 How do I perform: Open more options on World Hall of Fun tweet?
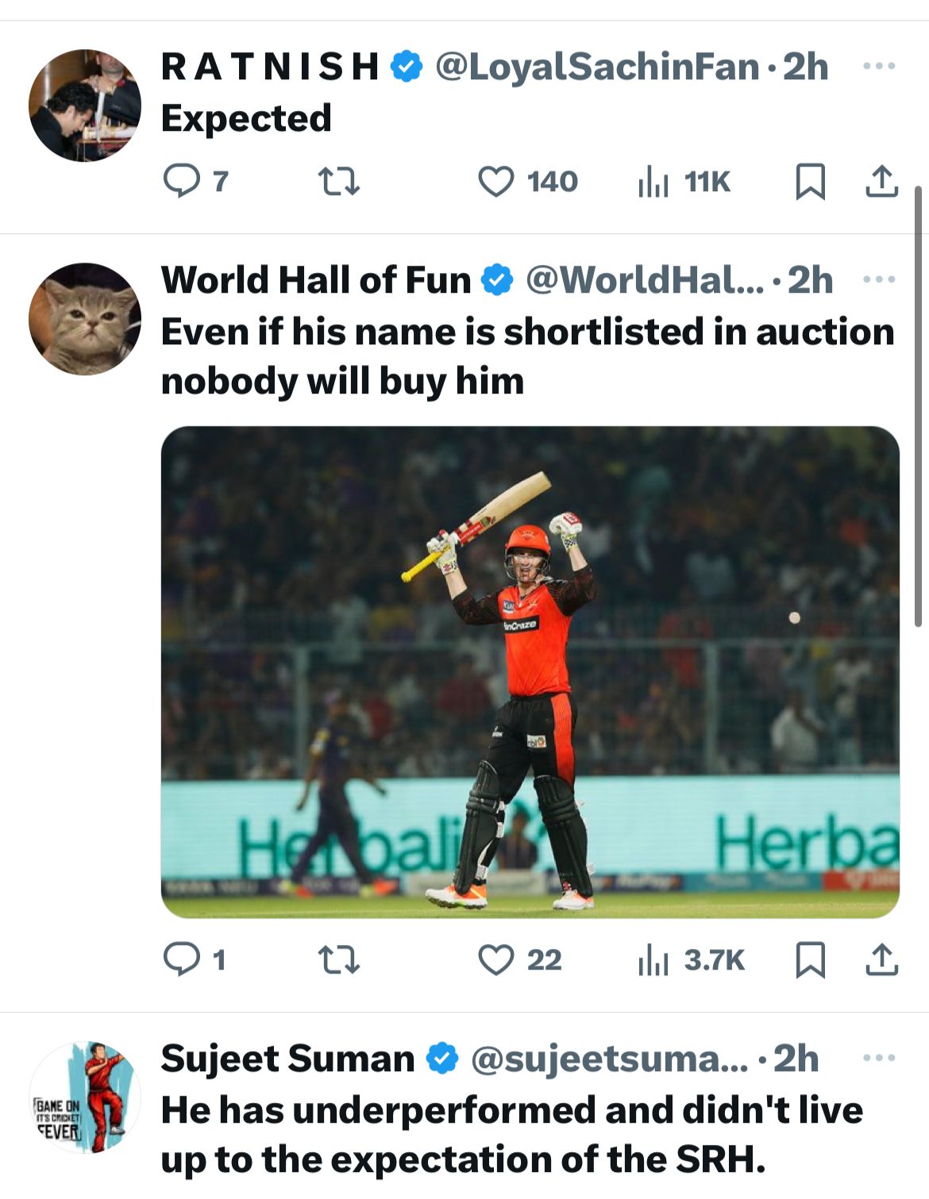pos(879,279)
